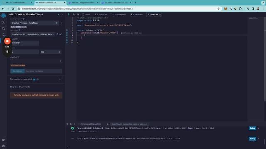The image size is (266, 149).
Task: Clear the terminal console icon
Action: (71, 124)
